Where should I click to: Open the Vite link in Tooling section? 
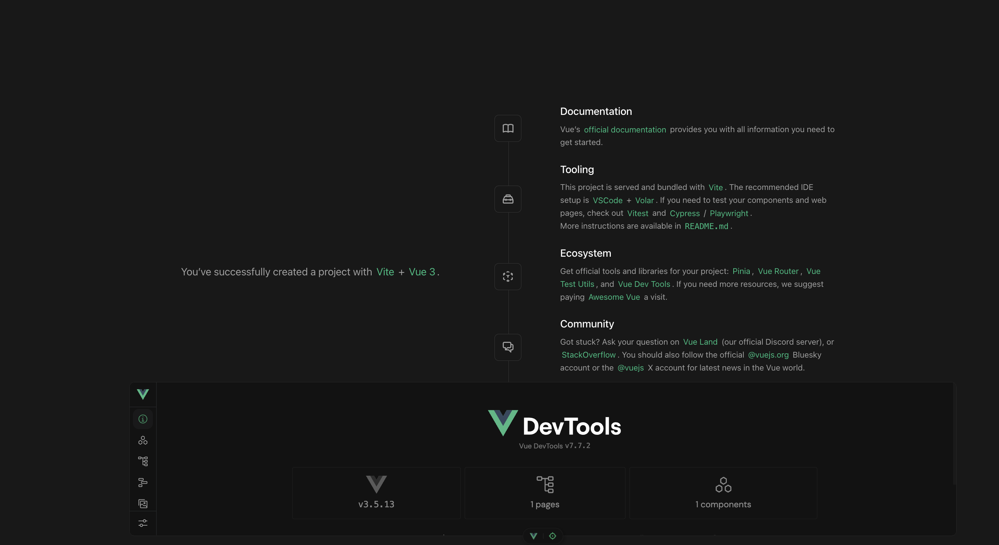[716, 188]
